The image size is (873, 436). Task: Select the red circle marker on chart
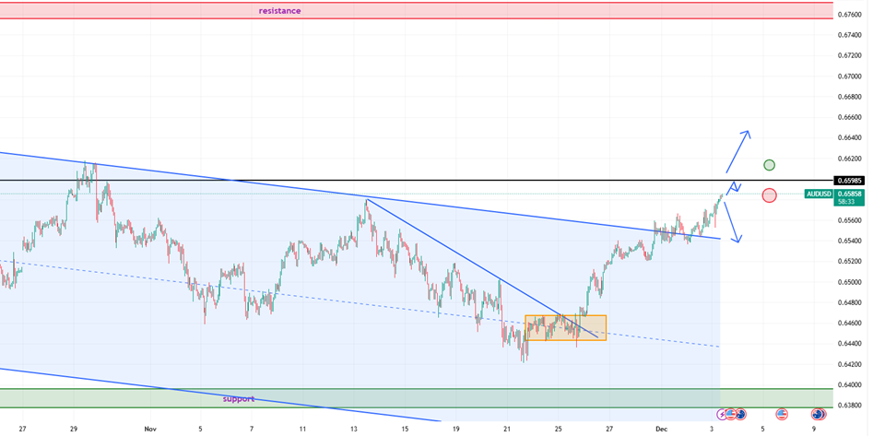769,195
